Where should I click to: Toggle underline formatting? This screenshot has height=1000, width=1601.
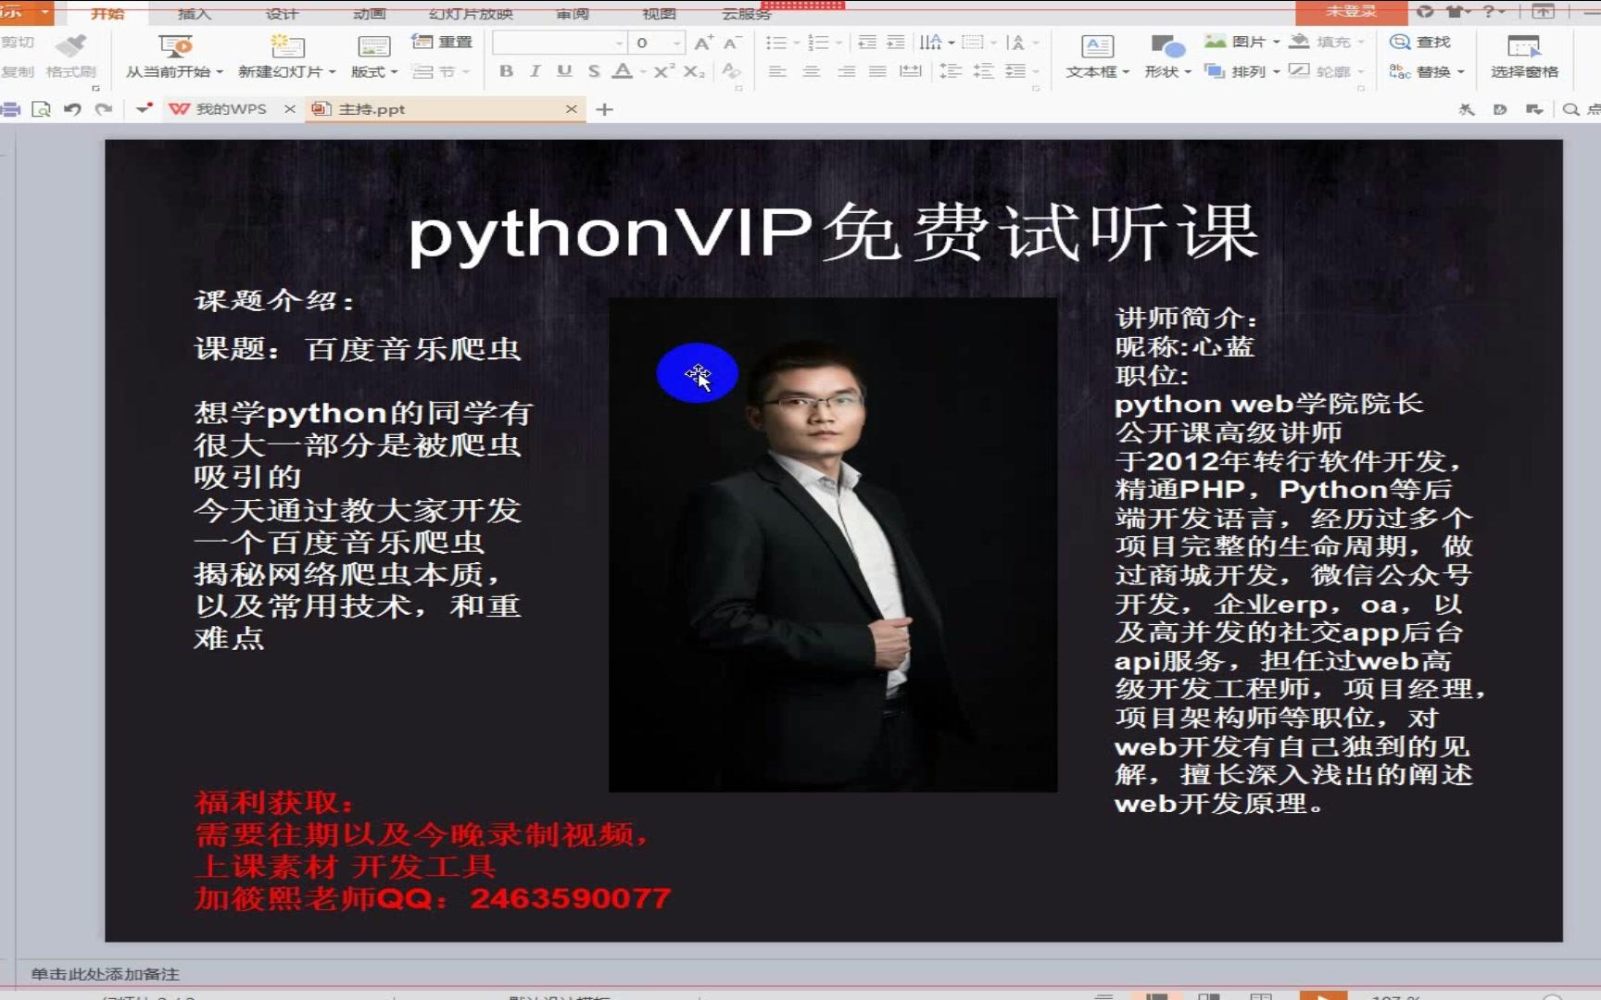coord(564,70)
